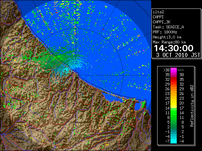Viewport: 202px width, 151px height.
Task: Click the 'Height:3.0 km' label
Action: [167, 37]
